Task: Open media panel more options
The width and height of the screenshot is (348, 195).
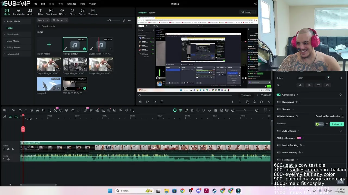Action: [130, 20]
